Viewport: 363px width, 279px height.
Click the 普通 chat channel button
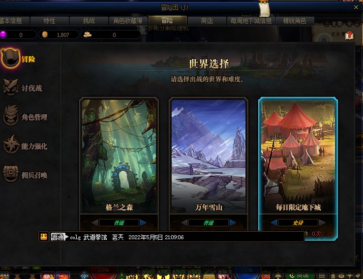click(58, 237)
